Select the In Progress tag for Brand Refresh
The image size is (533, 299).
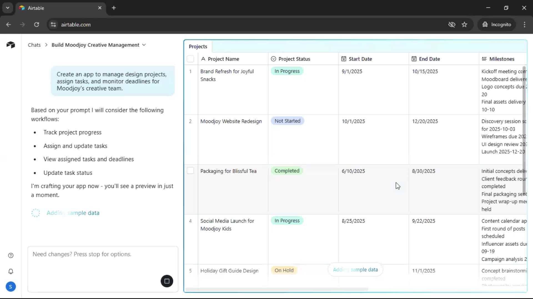point(287,71)
